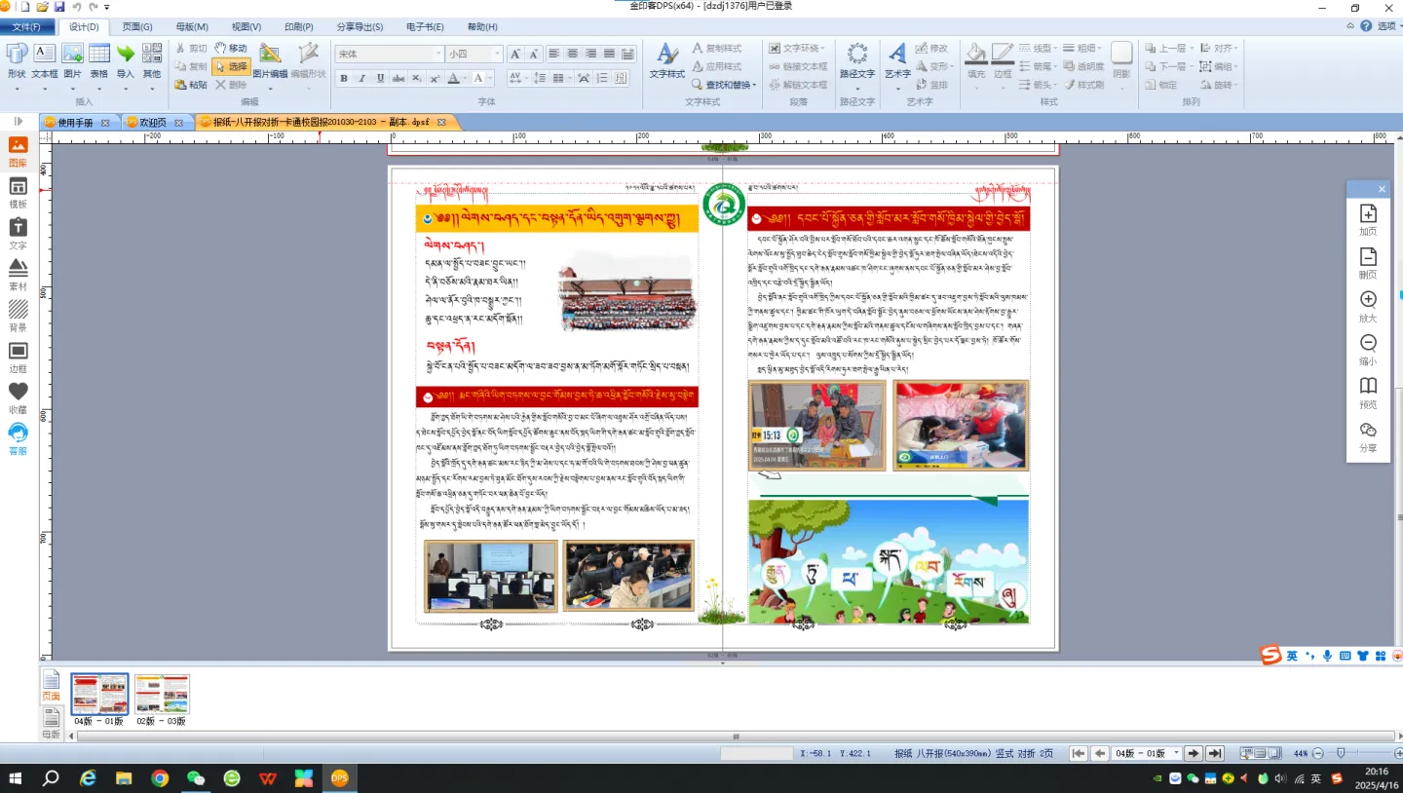The width and height of the screenshot is (1403, 793).
Task: Toggle underline formatting
Action: pyautogui.click(x=380, y=79)
